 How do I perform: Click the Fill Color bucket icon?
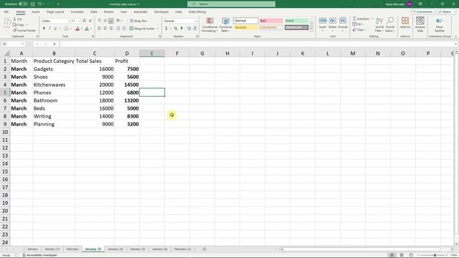pos(77,29)
